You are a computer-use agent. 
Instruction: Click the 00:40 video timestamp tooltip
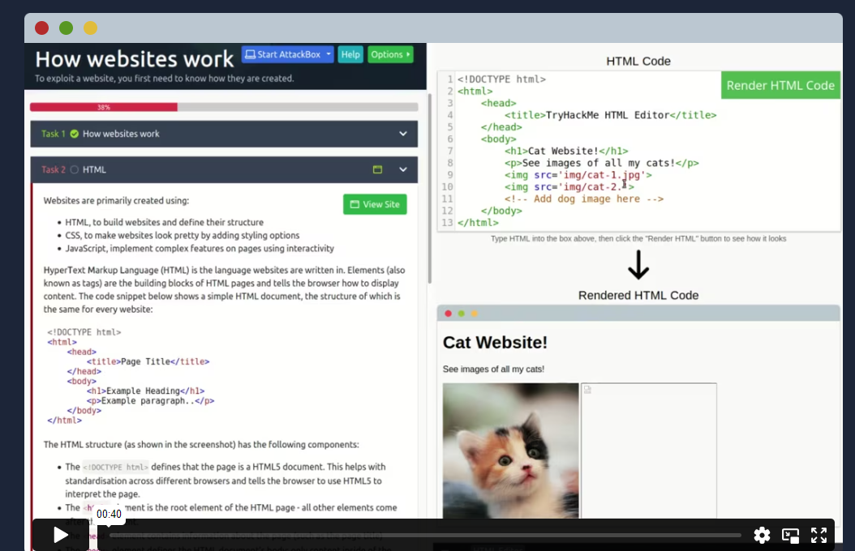[x=109, y=514]
